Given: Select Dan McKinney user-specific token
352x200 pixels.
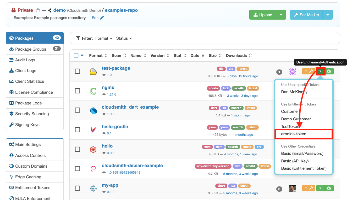Looking at the screenshot, I should point(304,92).
